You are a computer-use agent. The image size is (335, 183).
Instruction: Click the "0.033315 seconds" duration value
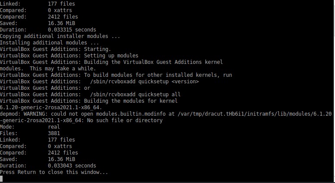click(x=72, y=30)
